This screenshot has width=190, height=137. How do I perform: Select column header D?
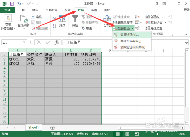pos(71,50)
